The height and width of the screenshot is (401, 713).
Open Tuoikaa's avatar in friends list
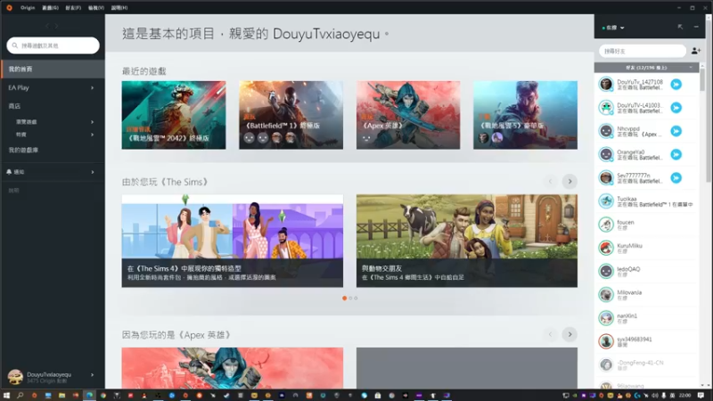pos(606,201)
